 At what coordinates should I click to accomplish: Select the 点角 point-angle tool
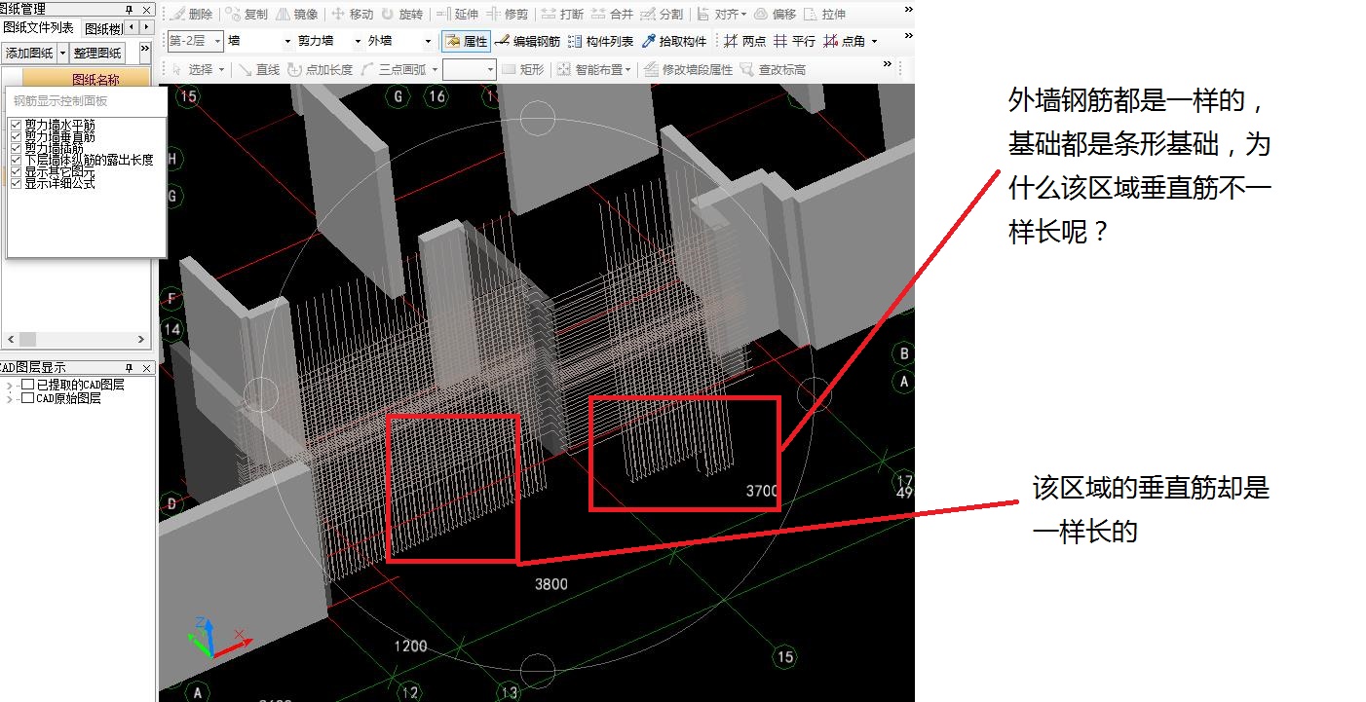(844, 42)
